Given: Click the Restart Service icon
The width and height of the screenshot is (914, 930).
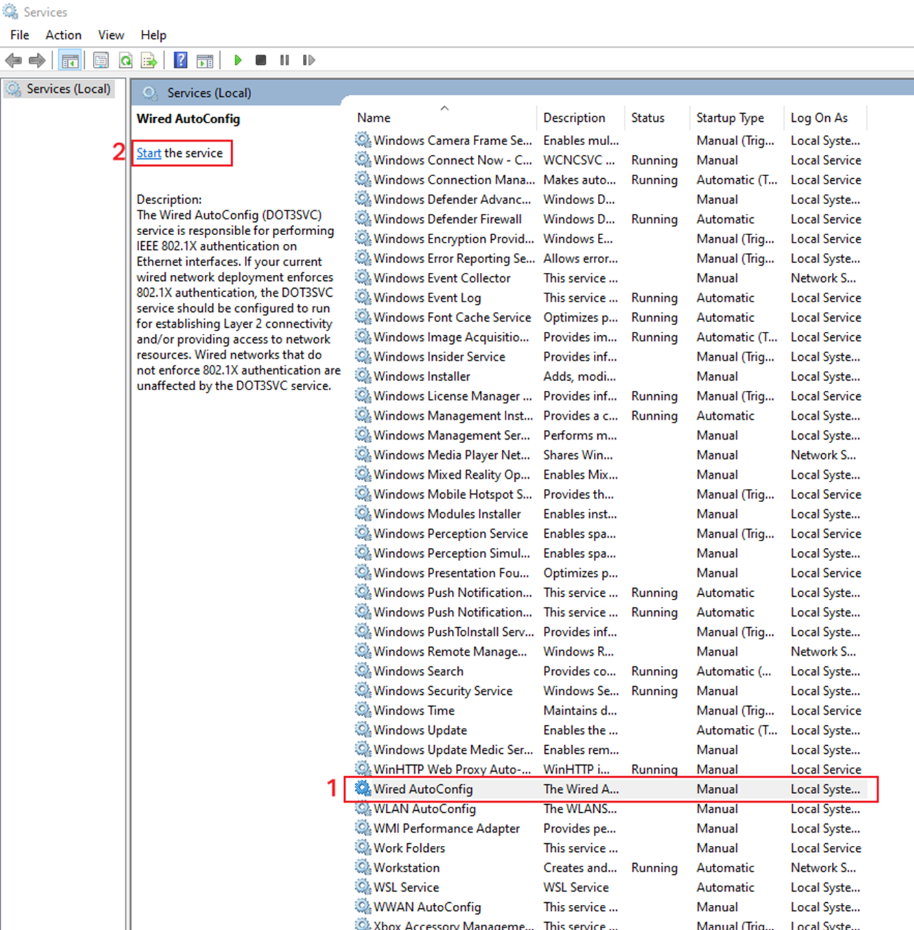Looking at the screenshot, I should [308, 60].
